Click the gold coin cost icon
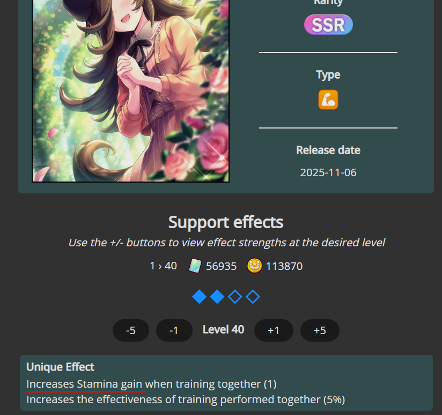442x415 pixels. pyautogui.click(x=254, y=266)
